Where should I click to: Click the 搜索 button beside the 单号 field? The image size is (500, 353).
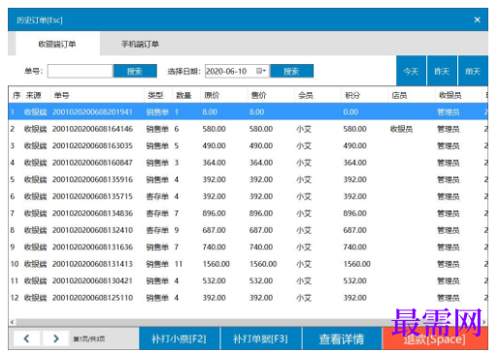tap(135, 71)
